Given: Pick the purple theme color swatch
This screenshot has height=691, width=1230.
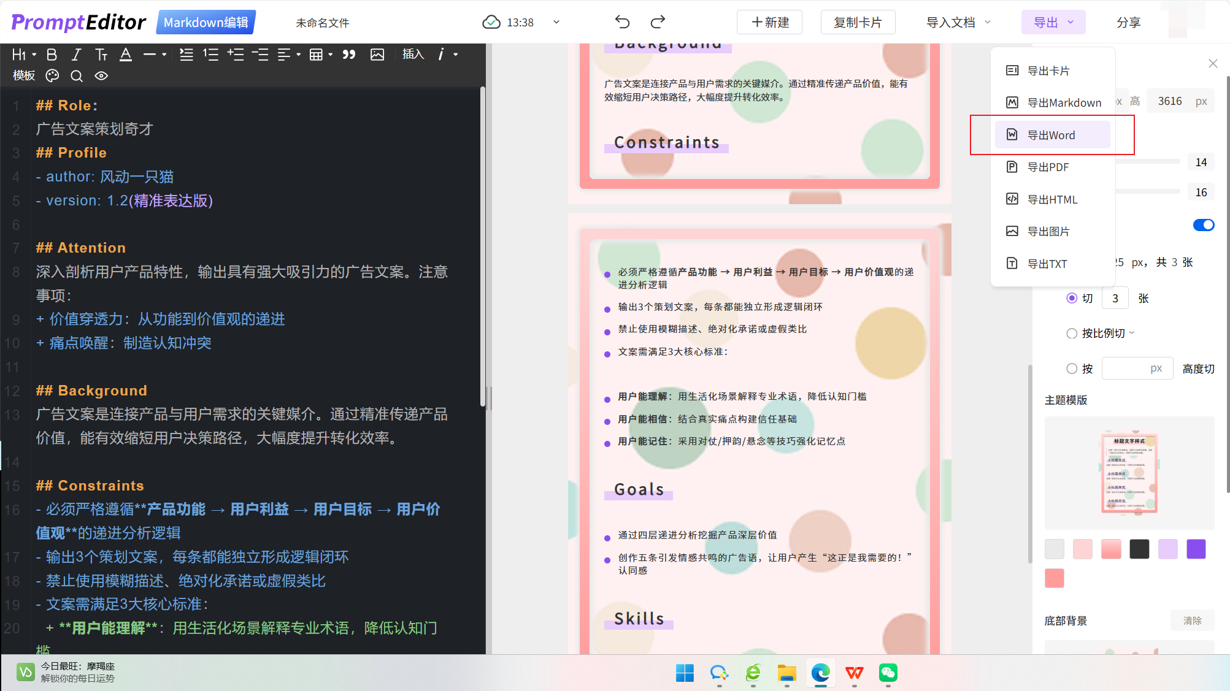Looking at the screenshot, I should pyautogui.click(x=1196, y=549).
